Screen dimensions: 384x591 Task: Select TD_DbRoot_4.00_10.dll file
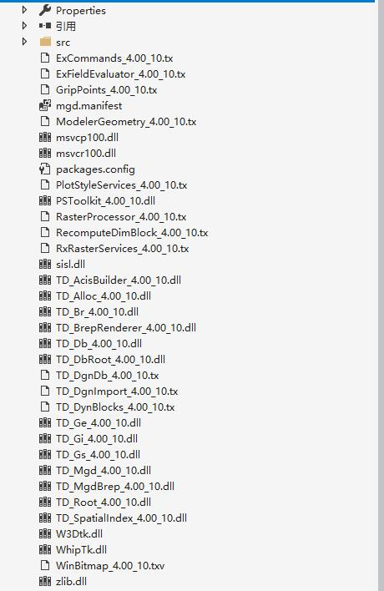point(110,359)
